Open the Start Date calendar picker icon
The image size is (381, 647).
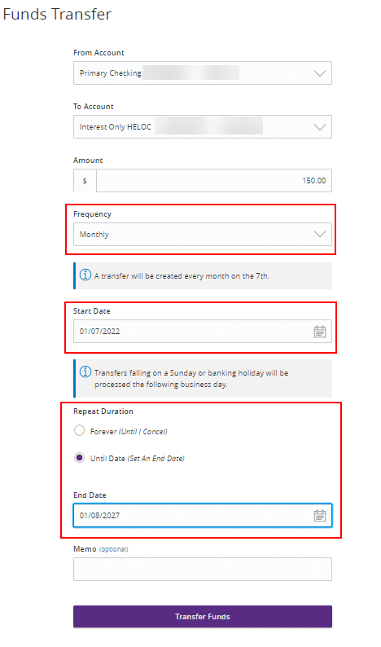pyautogui.click(x=320, y=332)
